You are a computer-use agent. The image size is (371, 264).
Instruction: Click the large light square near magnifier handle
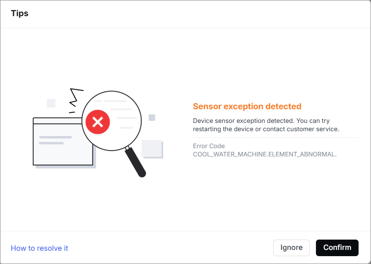point(152,148)
